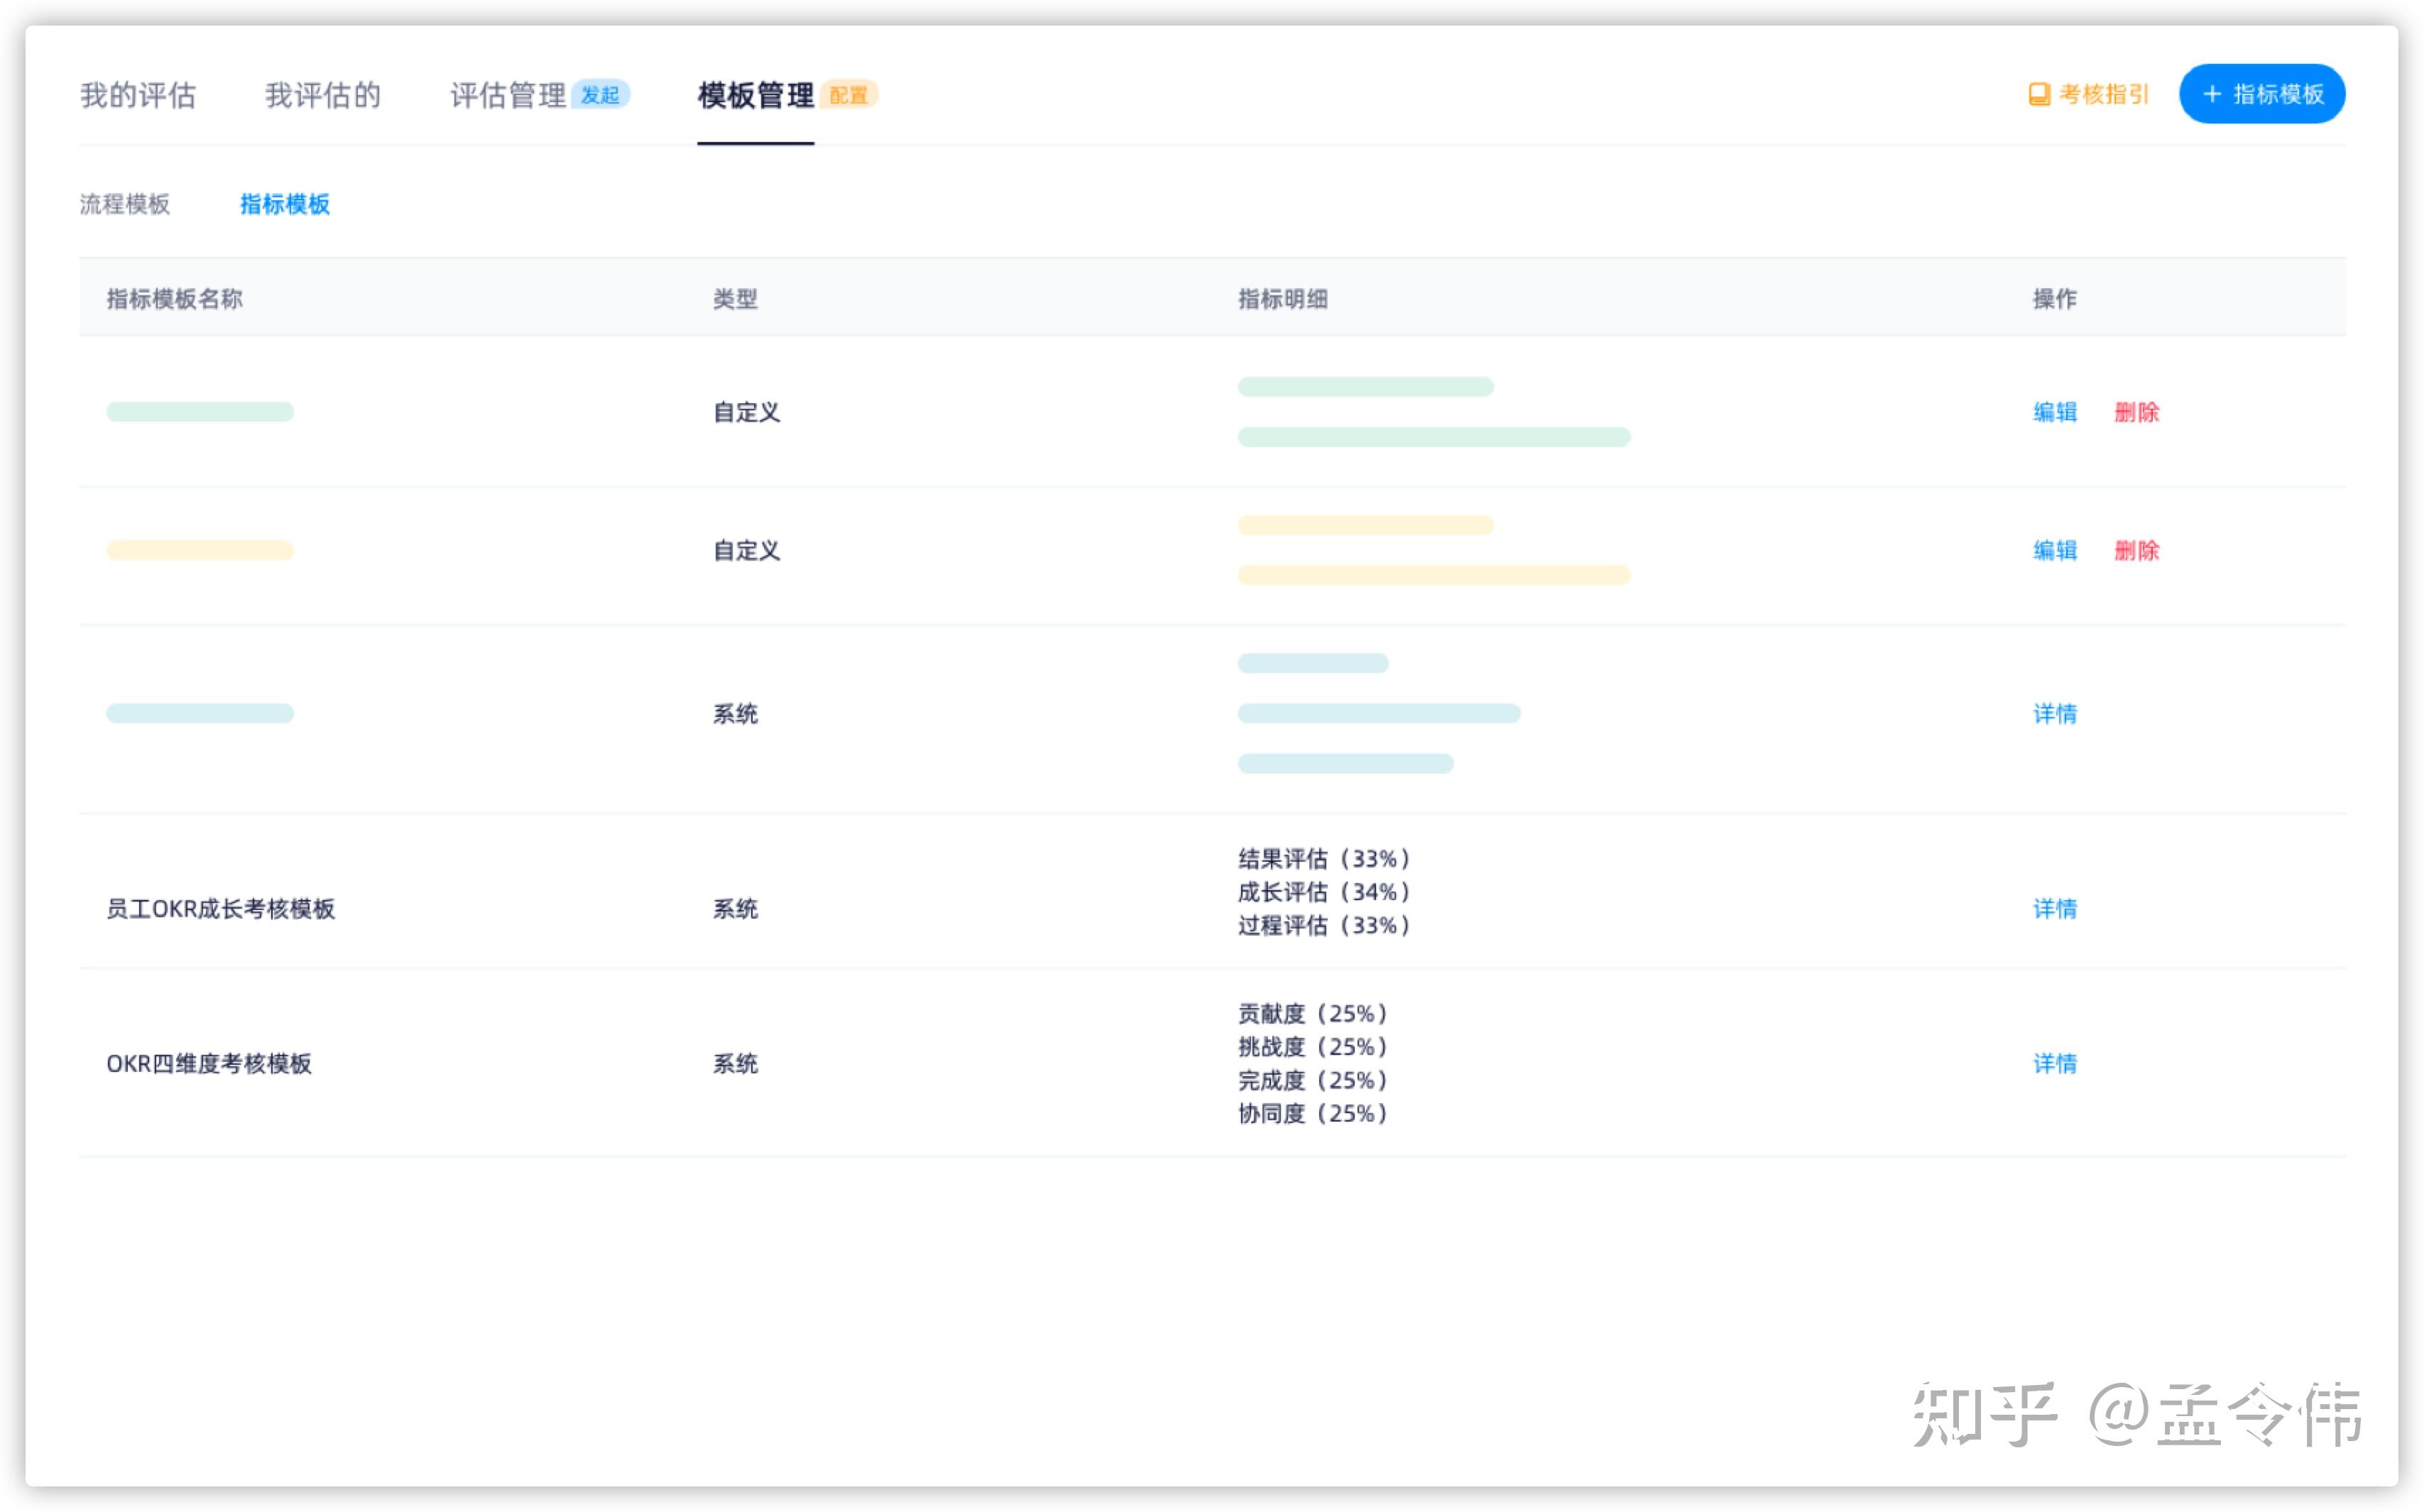The image size is (2424, 1512).
Task: Open the 我的评估 tab
Action: (138, 95)
